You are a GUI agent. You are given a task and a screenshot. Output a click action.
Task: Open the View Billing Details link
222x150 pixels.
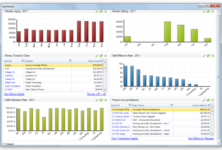click(x=14, y=94)
